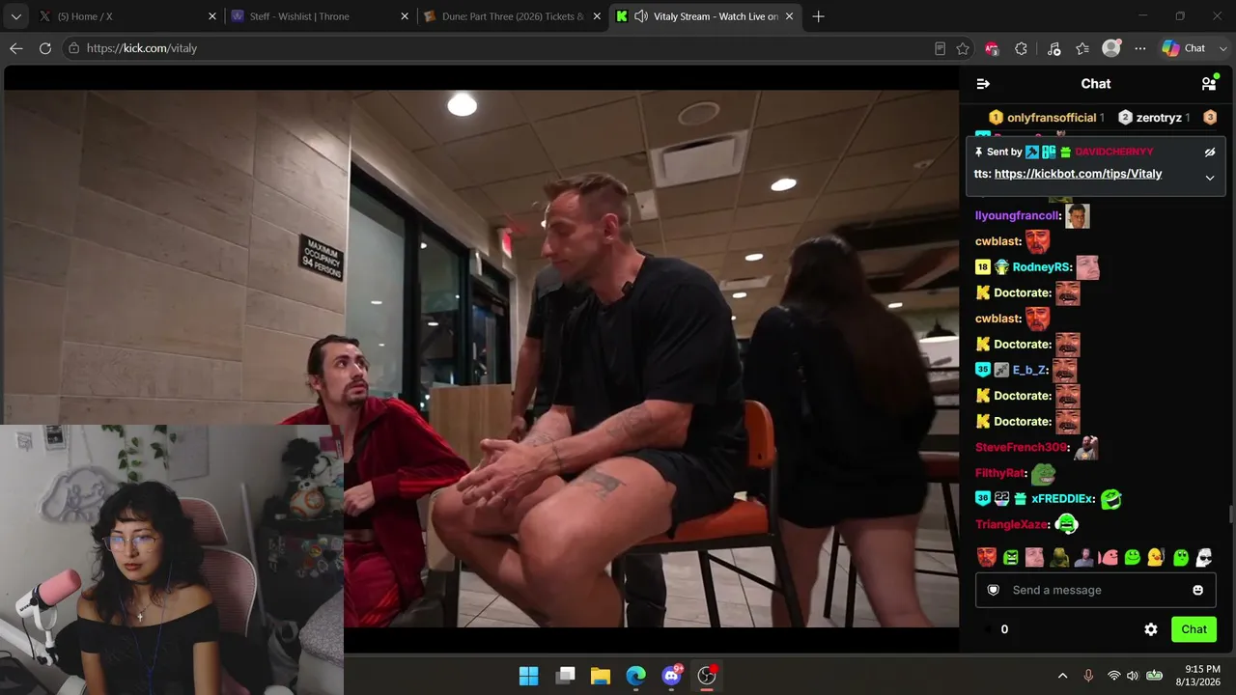Click the microphone tray icon

click(1088, 676)
